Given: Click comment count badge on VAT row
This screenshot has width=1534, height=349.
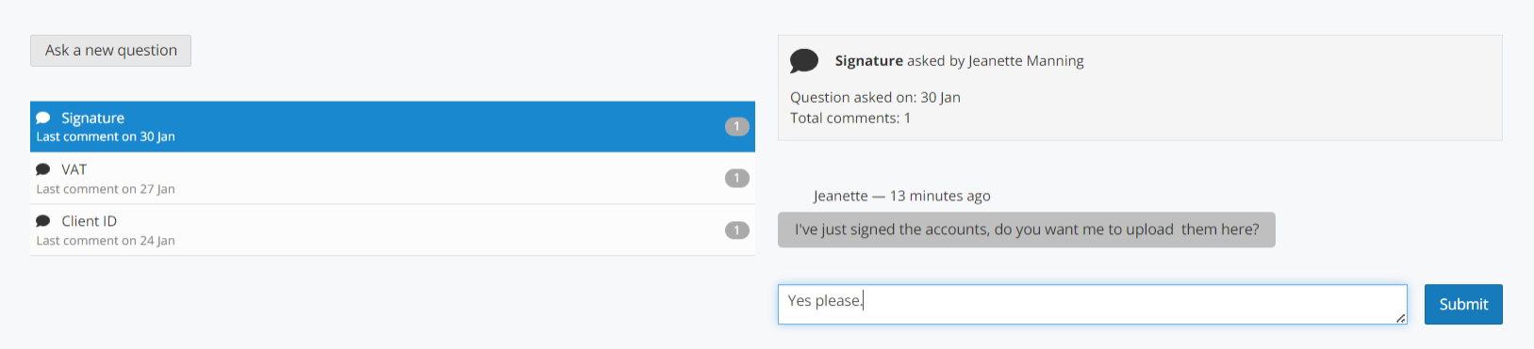Looking at the screenshot, I should 737,178.
